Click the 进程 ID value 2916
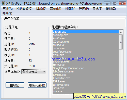Image resolution: width=127 pixels, height=100 pixels. 32,44
